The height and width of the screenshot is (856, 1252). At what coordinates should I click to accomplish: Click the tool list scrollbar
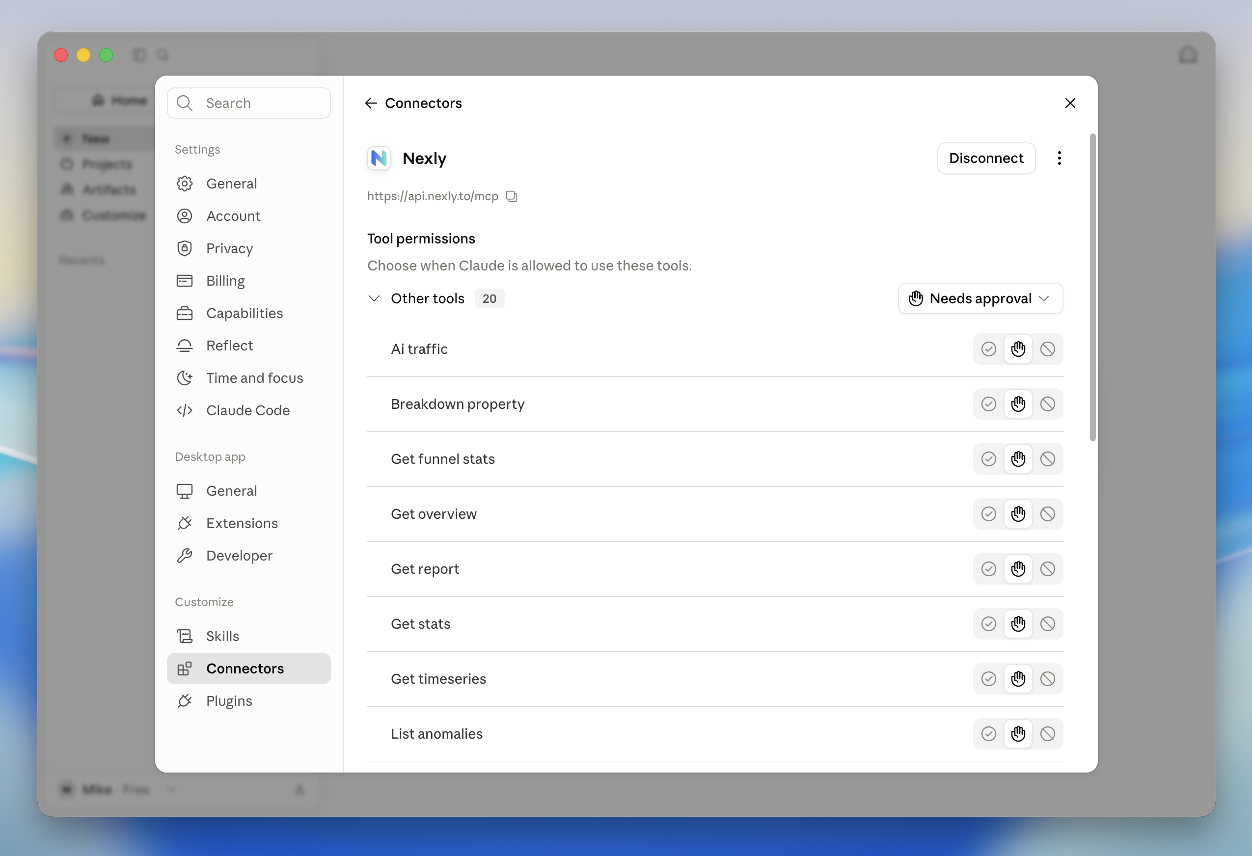[1092, 287]
